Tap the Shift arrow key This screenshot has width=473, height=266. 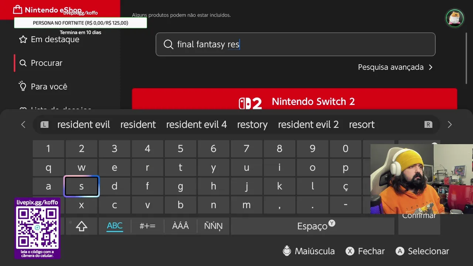81,226
